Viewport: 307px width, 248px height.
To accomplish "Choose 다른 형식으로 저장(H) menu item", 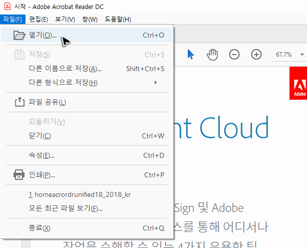I will tap(87, 82).
